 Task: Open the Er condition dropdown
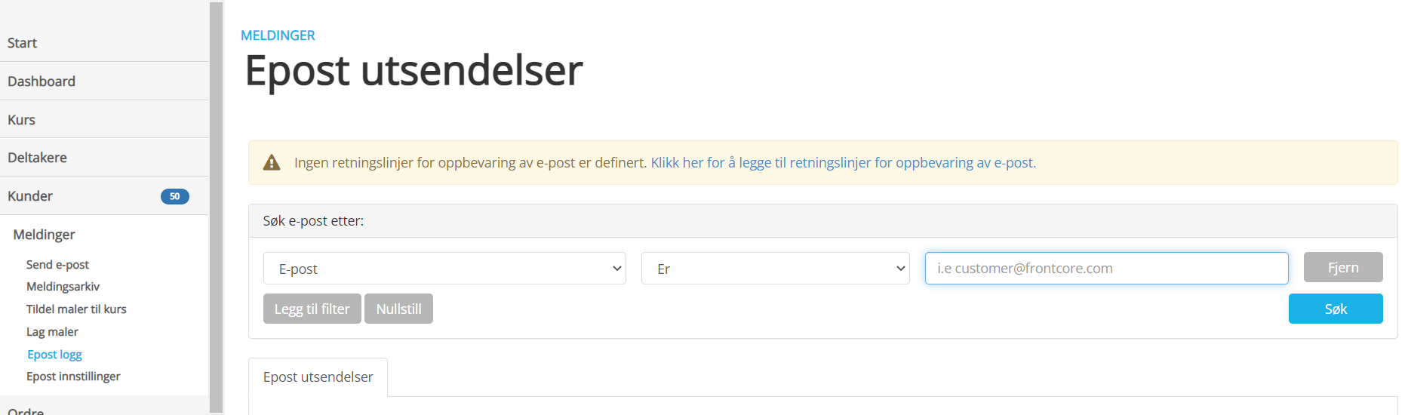point(775,269)
